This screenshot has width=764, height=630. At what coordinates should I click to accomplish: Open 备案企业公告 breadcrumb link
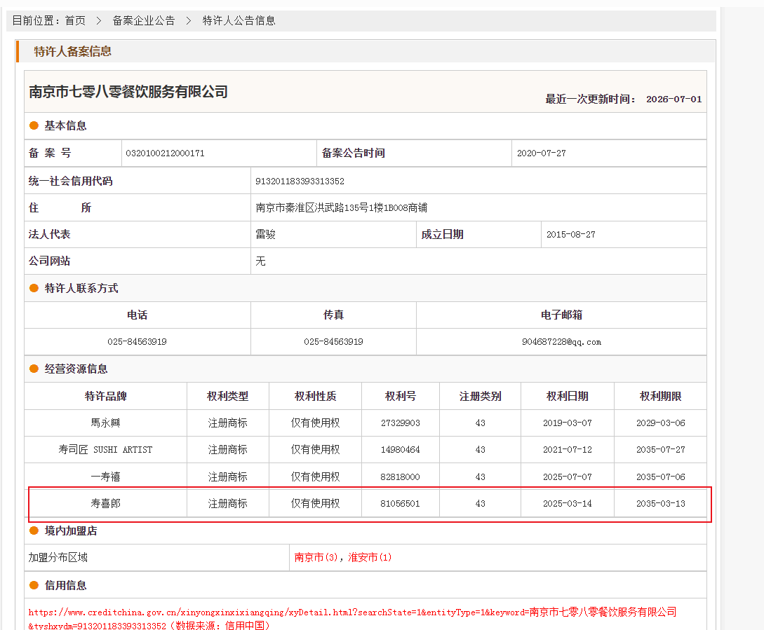click(x=144, y=20)
